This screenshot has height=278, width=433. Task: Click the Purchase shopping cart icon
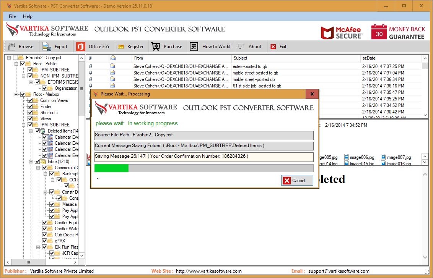tap(156, 47)
